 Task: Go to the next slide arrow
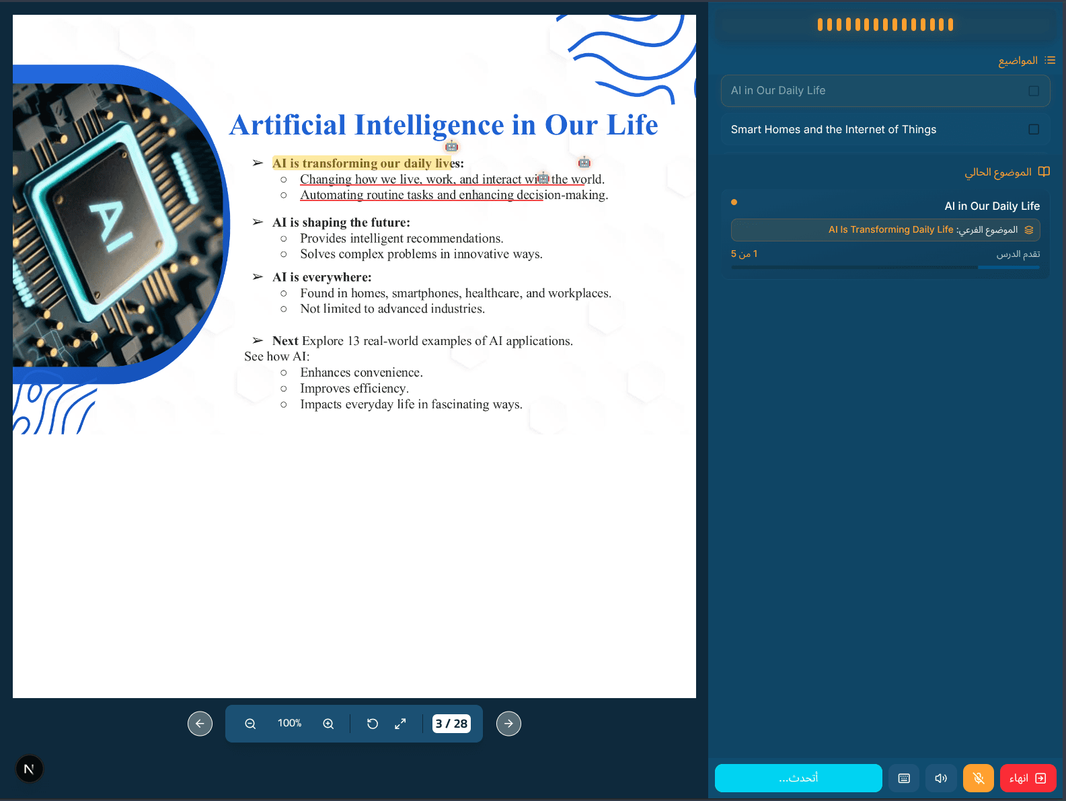point(508,724)
